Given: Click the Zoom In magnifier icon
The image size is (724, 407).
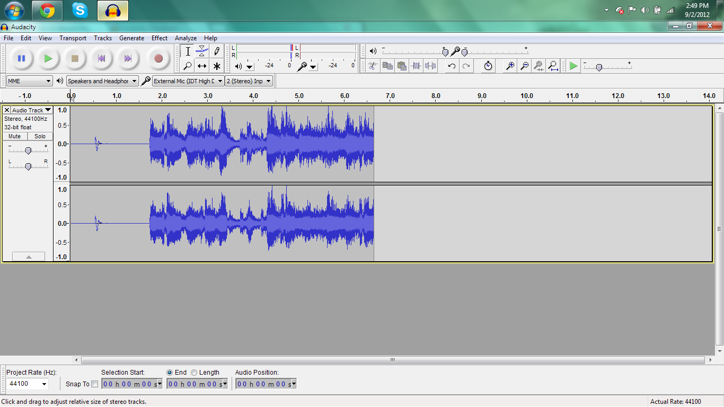Looking at the screenshot, I should 510,66.
